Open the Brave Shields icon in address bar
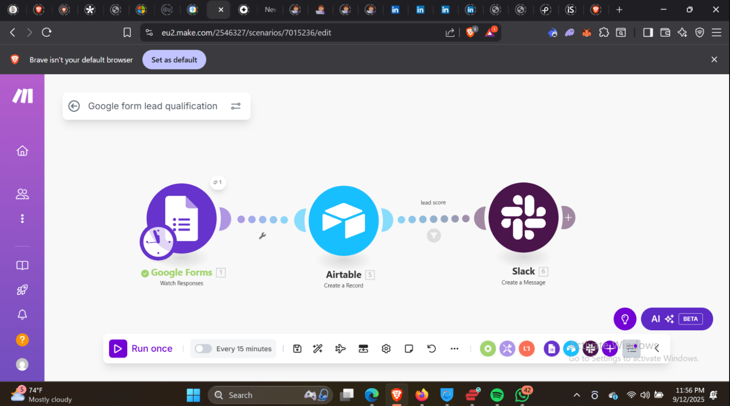730x406 pixels. tap(471, 32)
